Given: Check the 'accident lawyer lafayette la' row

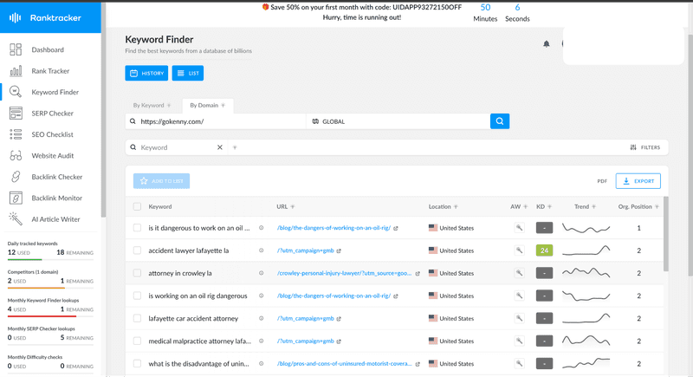Looking at the screenshot, I should [x=137, y=250].
